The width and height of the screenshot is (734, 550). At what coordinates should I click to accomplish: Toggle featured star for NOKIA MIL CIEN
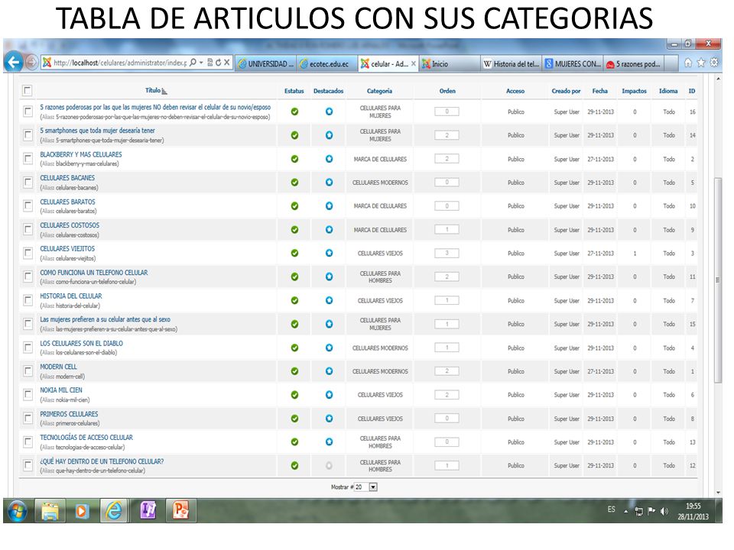(329, 395)
